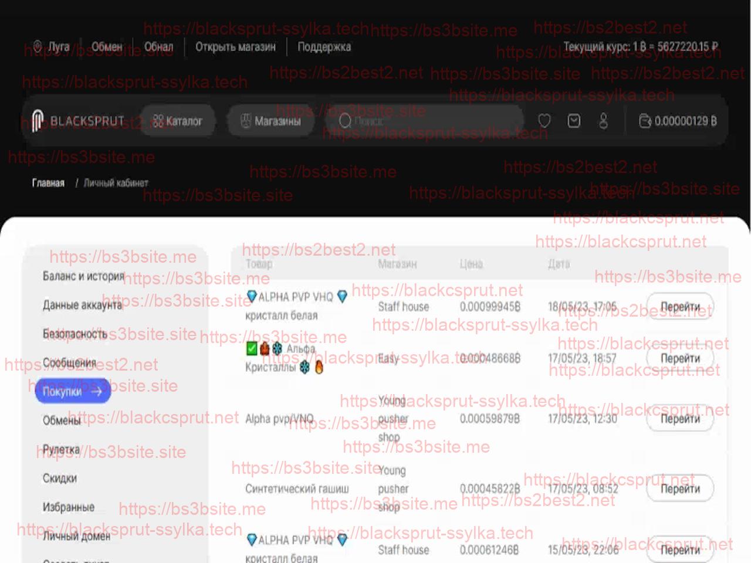The image size is (751, 563).
Task: Open Обмены in the sidebar
Action: click(62, 420)
